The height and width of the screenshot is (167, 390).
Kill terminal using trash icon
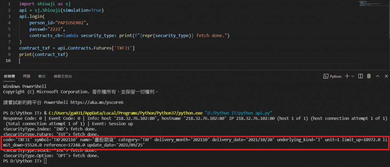pyautogui.click(x=369, y=76)
